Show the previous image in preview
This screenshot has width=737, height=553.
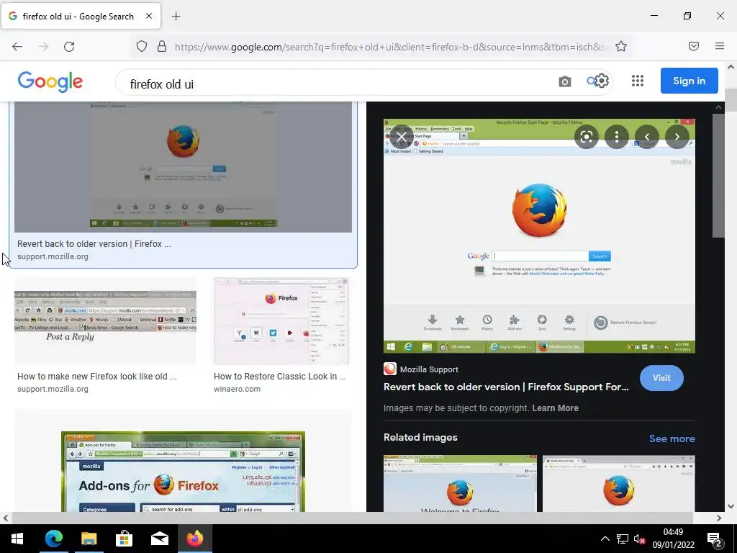647,137
